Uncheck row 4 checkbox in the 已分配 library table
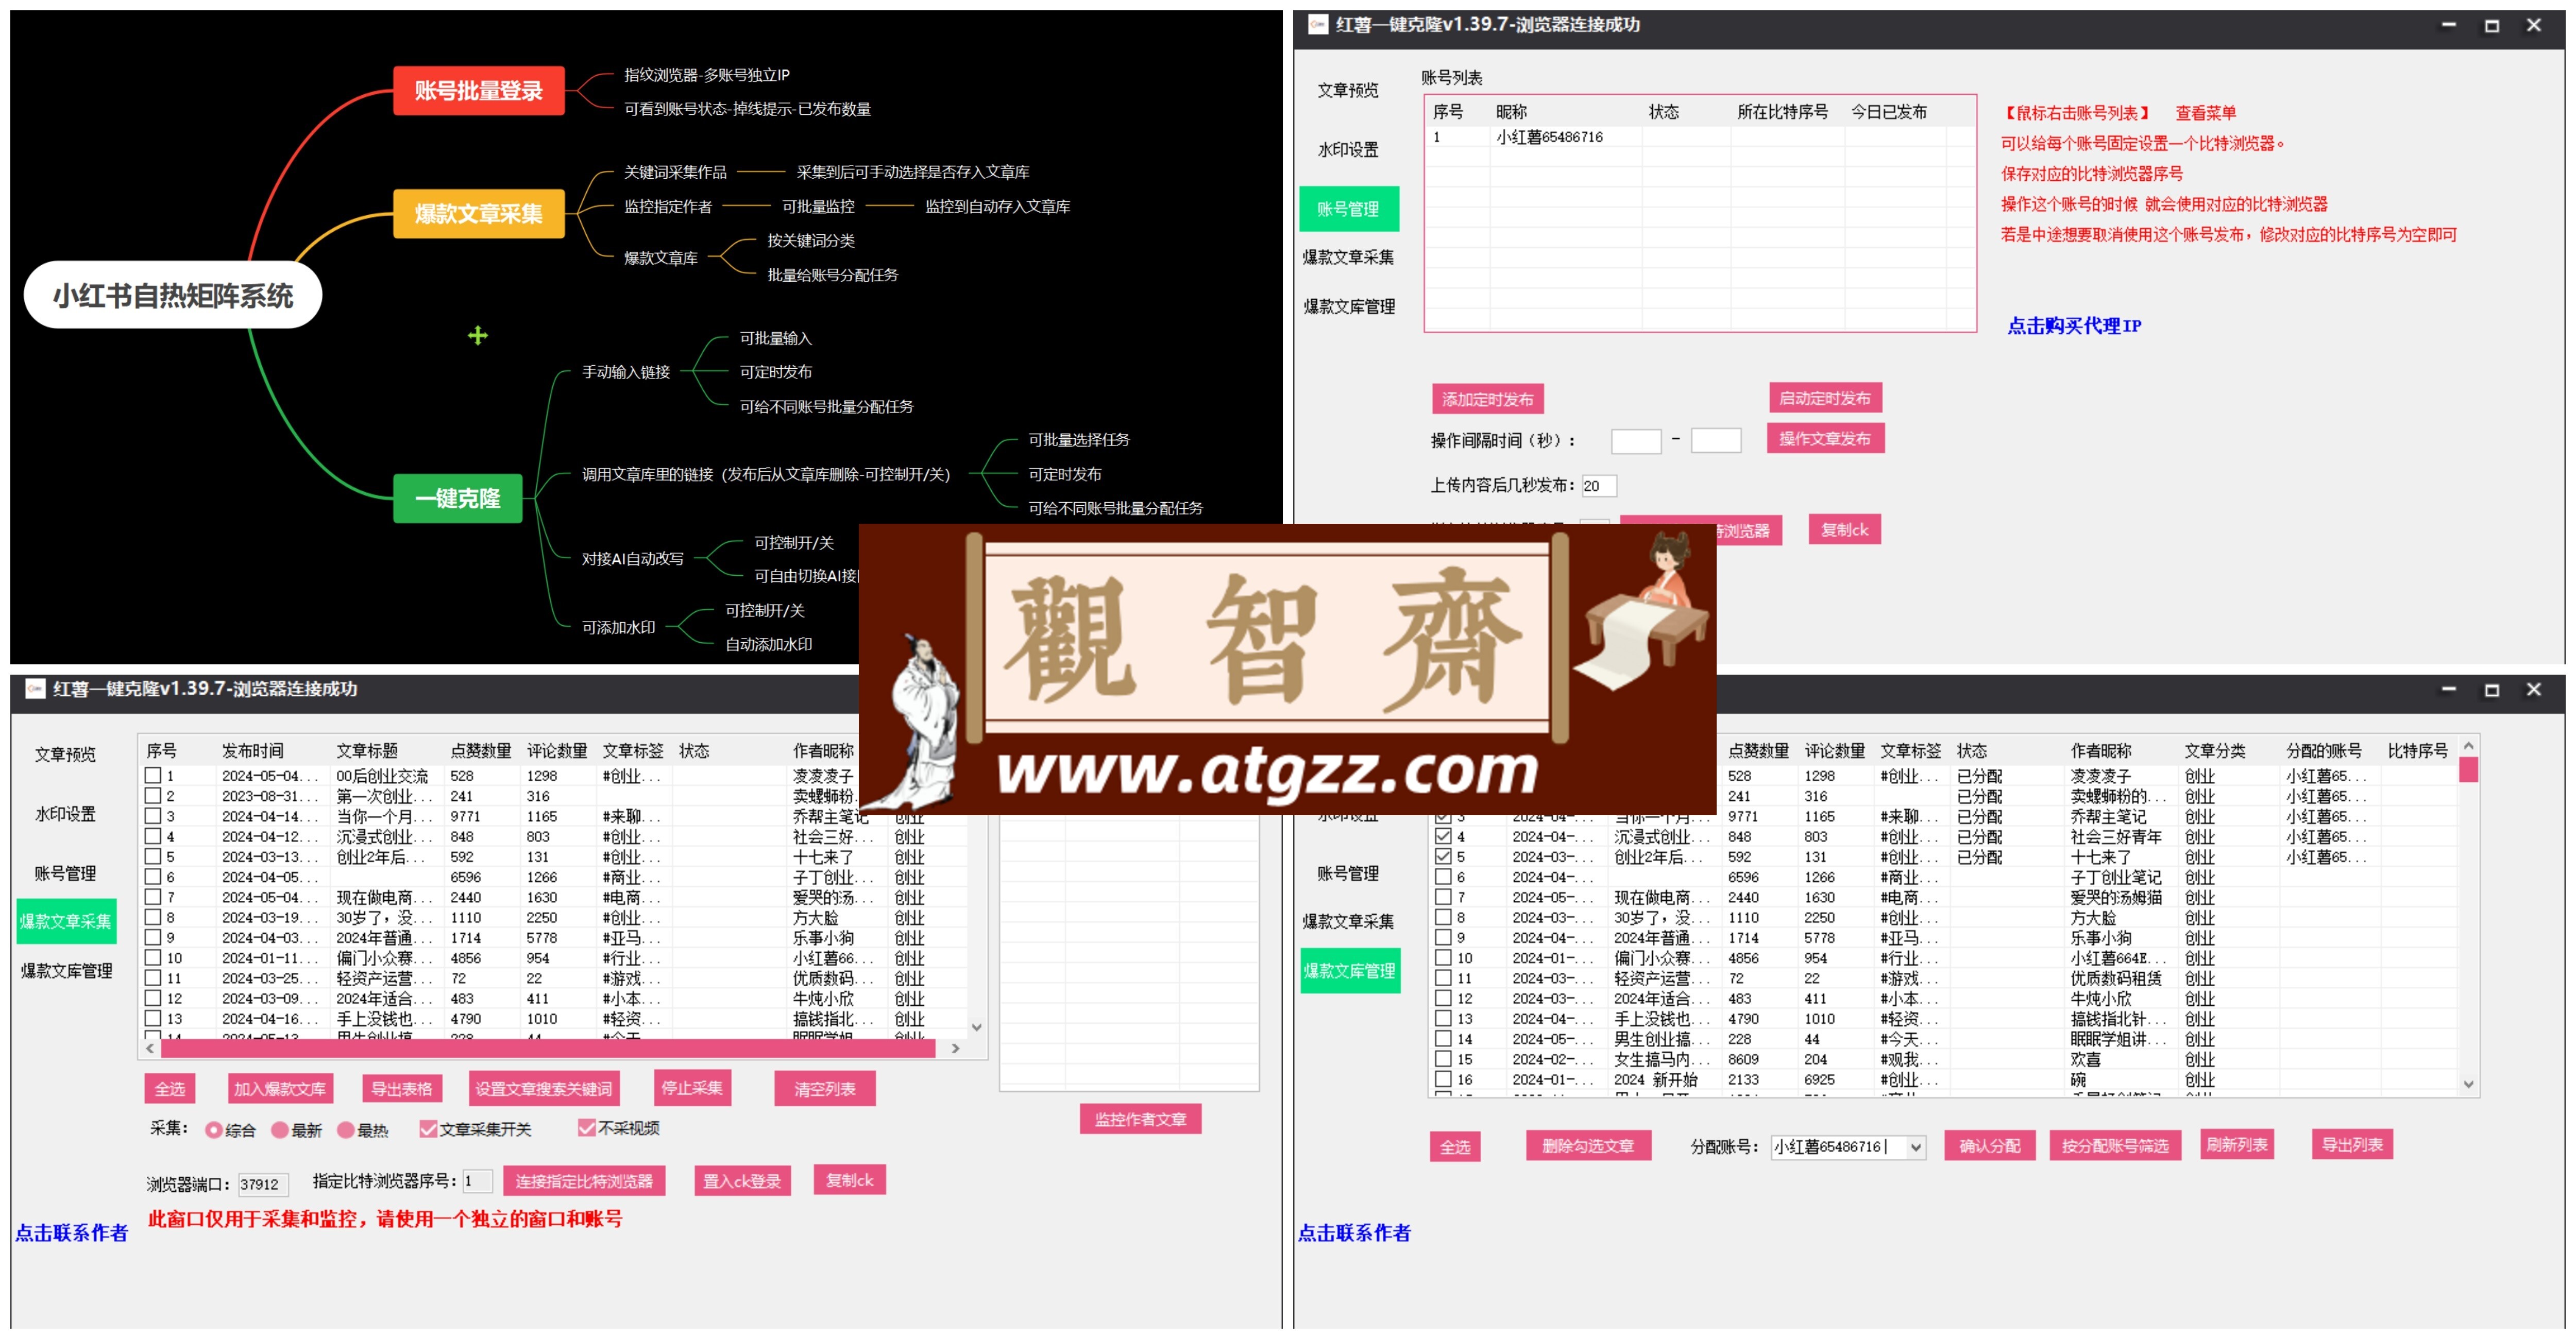This screenshot has width=2576, height=1339. [1443, 836]
